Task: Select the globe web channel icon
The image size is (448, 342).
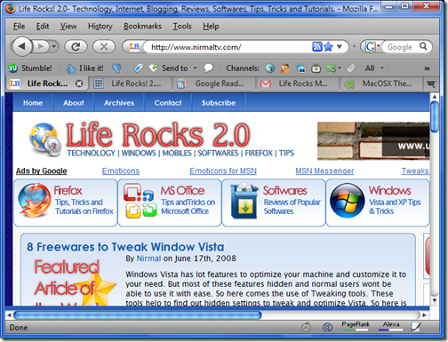Action: (x=269, y=68)
